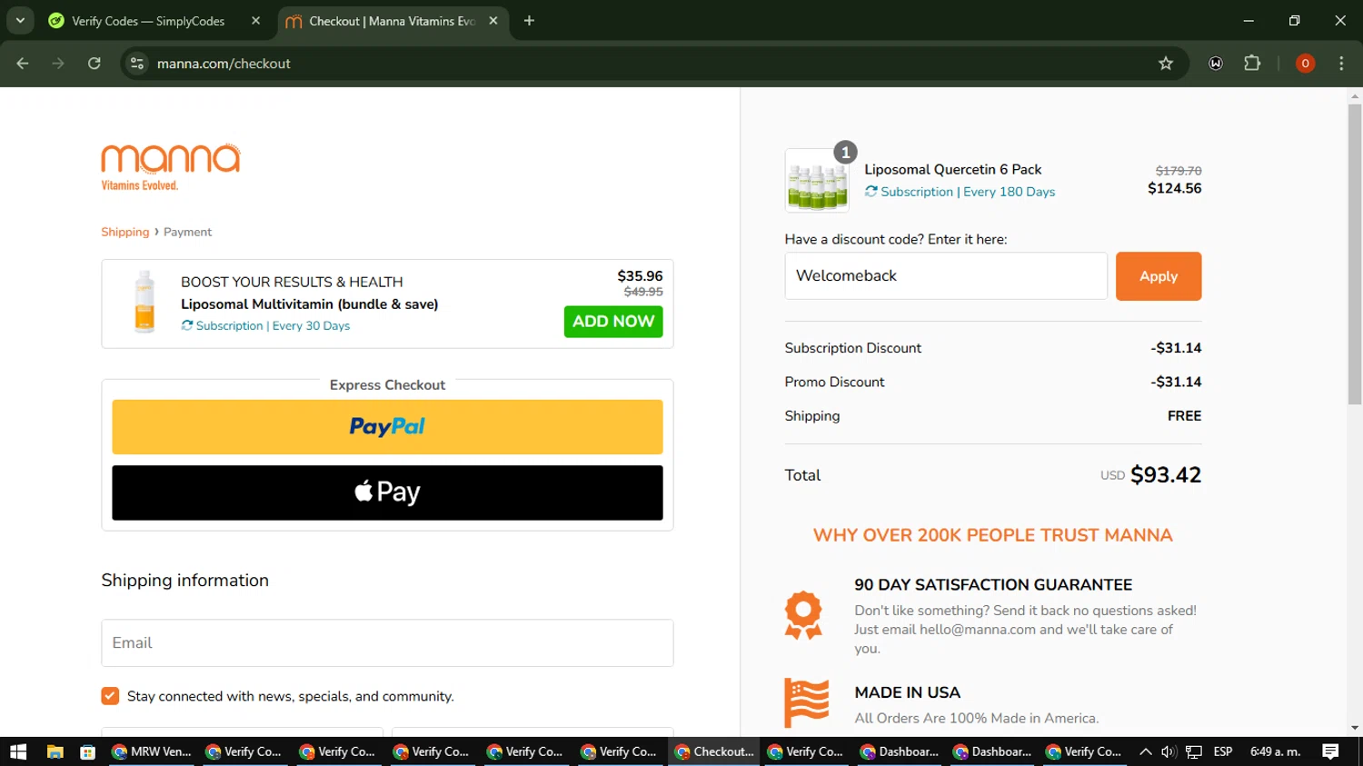Click the volume speaker icon

(1169, 751)
